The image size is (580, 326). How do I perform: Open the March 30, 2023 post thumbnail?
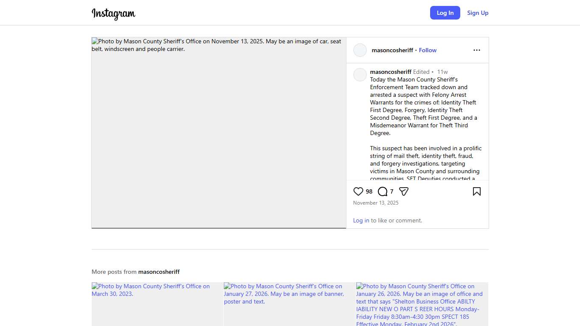pos(157,304)
